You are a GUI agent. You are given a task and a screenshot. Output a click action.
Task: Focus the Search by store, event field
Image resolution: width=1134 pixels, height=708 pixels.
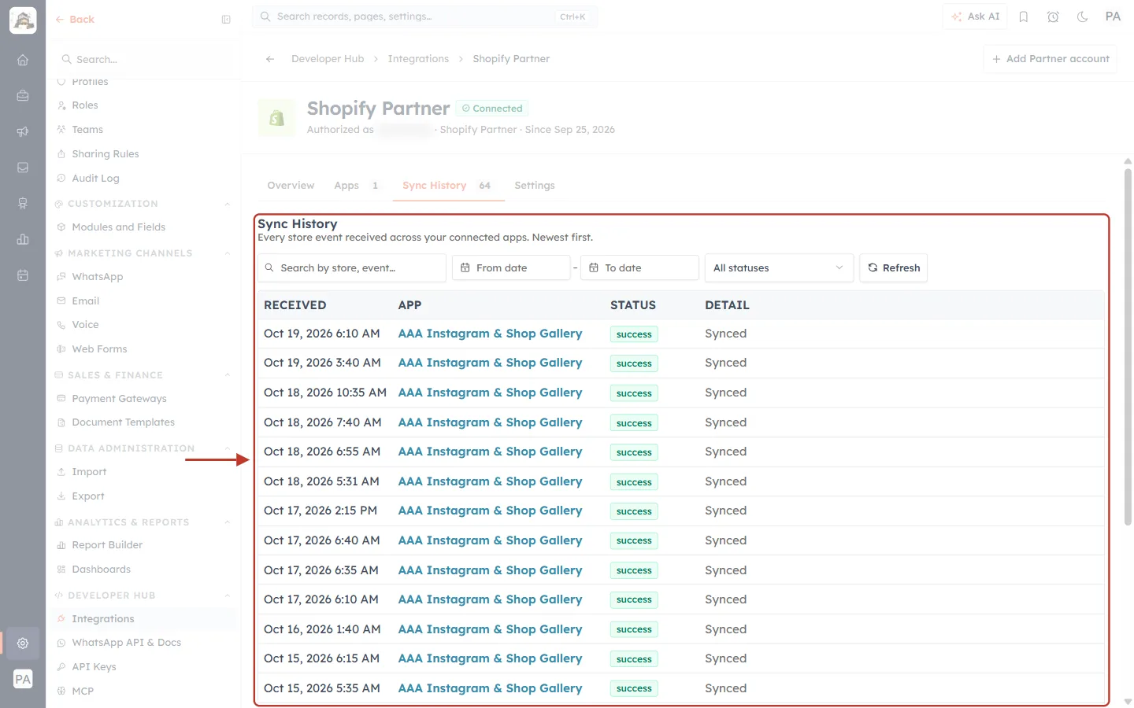(x=352, y=267)
